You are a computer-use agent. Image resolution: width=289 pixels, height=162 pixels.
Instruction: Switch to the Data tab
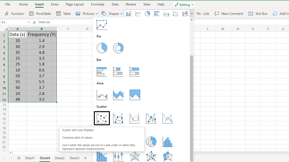[x=115, y=4]
